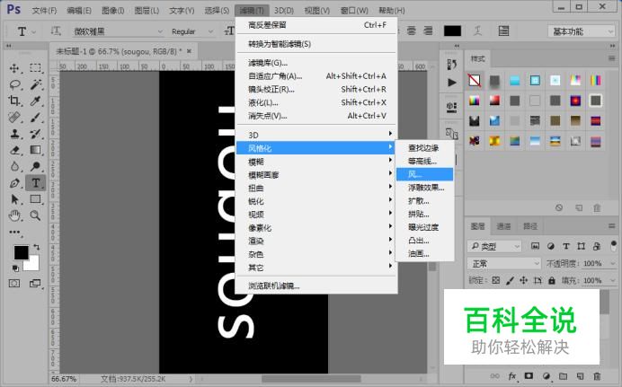Swap foreground and background colors
Viewport: 622px width, 387px height.
click(x=37, y=247)
